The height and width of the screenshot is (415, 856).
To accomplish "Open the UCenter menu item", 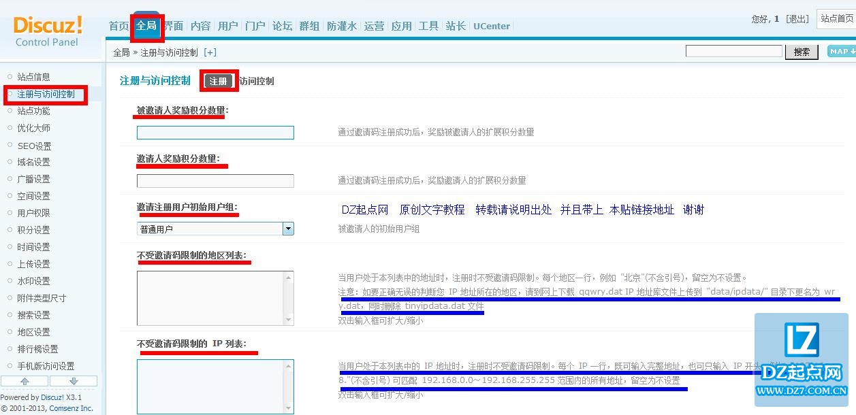I will pyautogui.click(x=491, y=26).
